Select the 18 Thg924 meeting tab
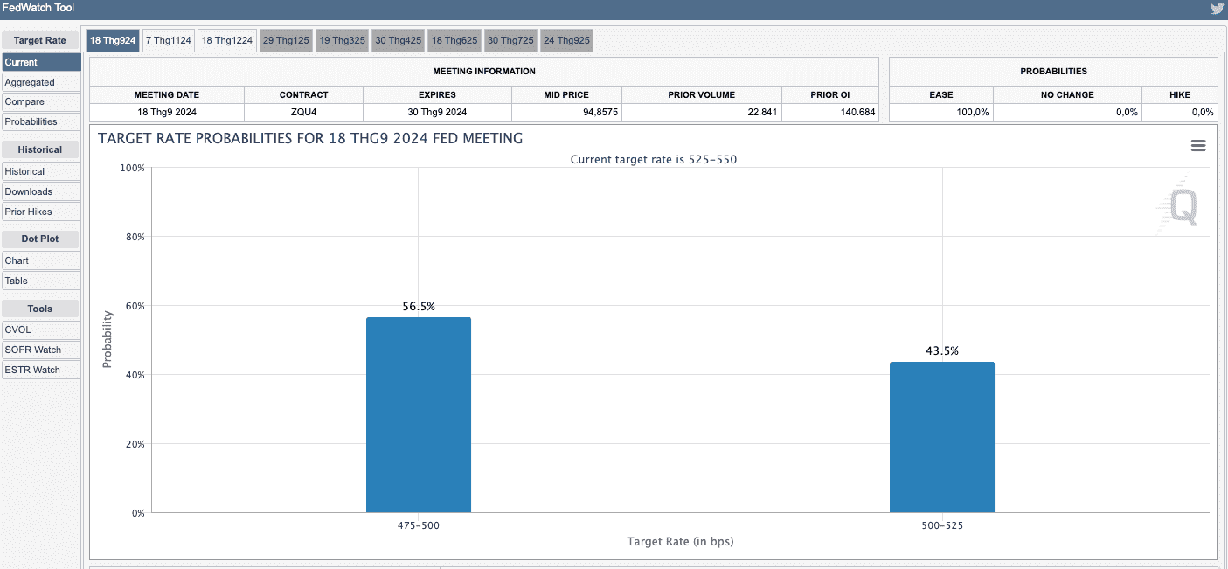The image size is (1228, 569). coord(113,40)
